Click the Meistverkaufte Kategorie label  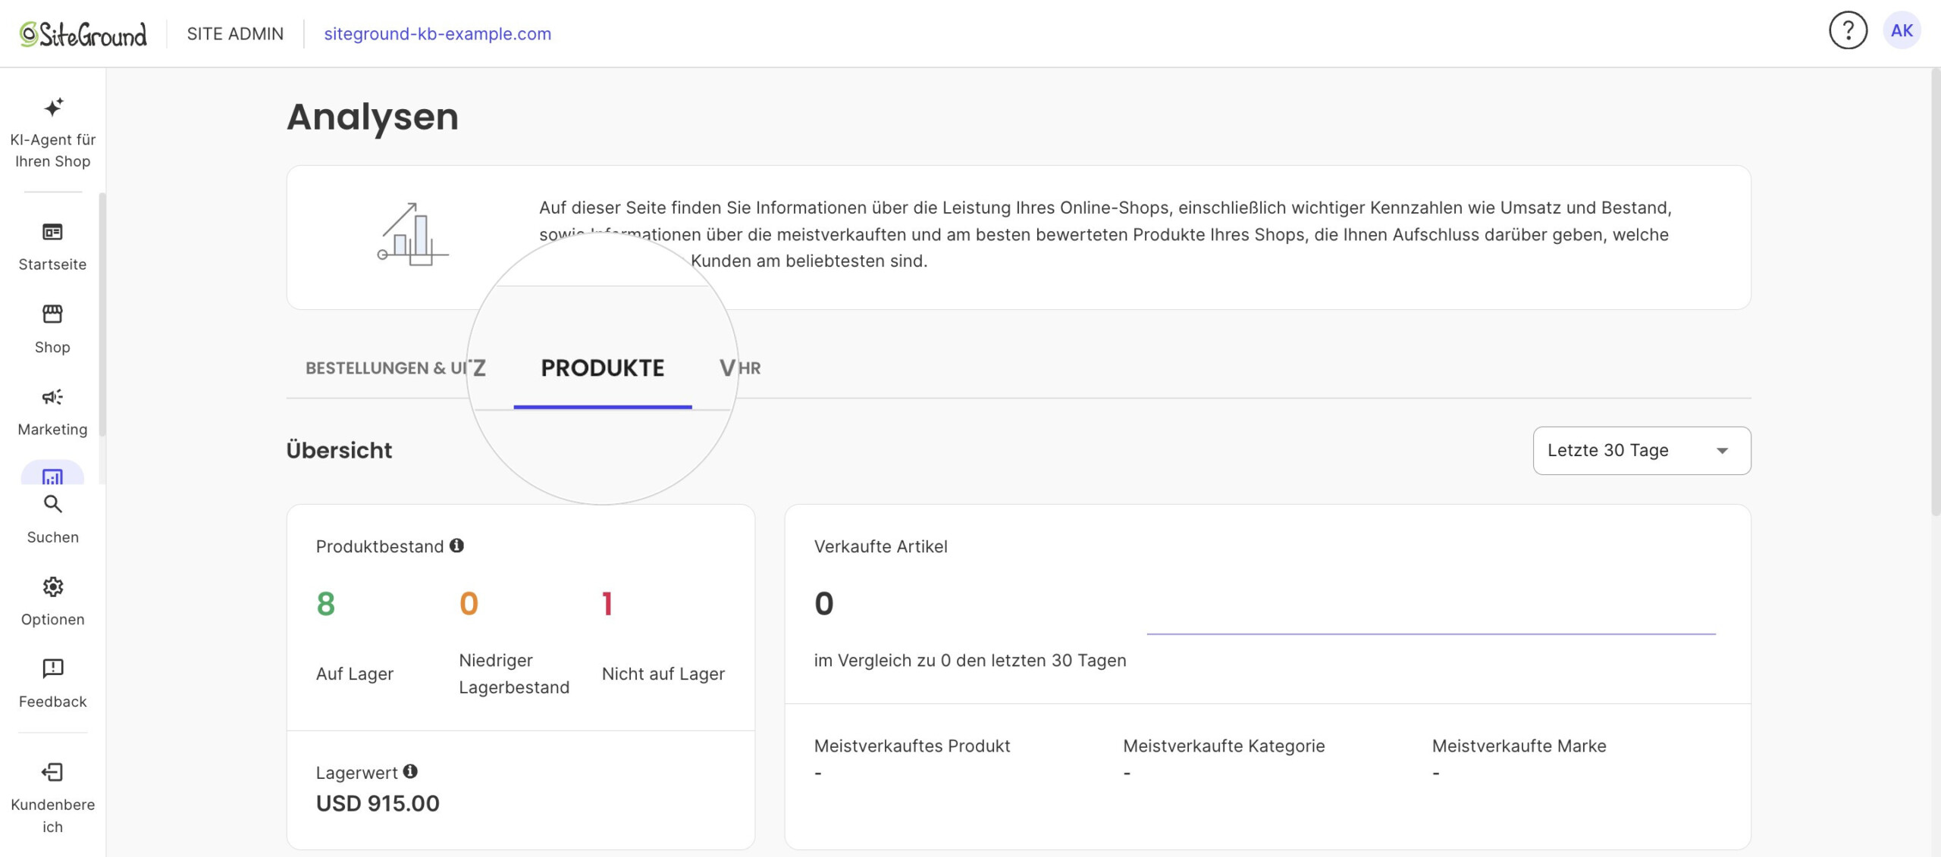click(1224, 746)
